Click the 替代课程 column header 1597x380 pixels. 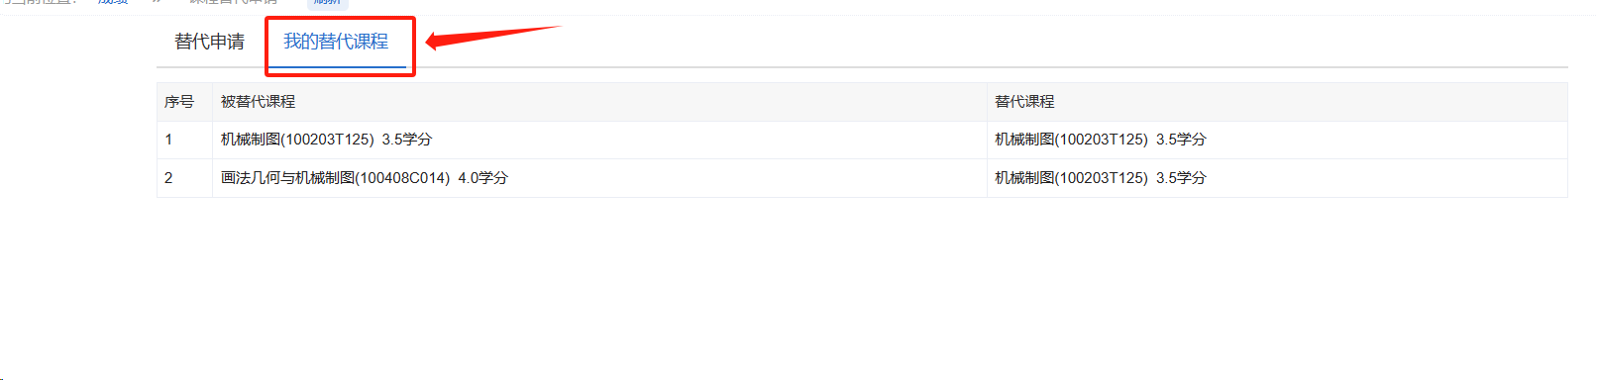[1024, 102]
